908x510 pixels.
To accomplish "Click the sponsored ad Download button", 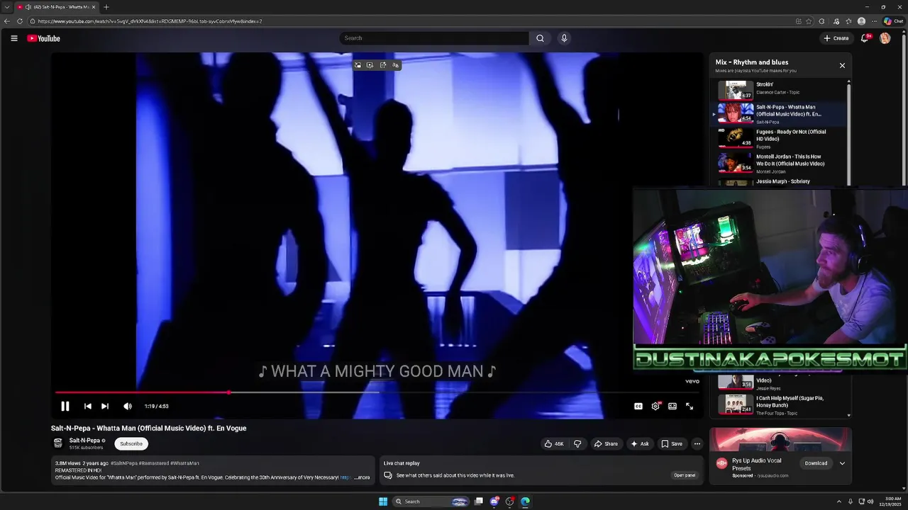I will (816, 463).
